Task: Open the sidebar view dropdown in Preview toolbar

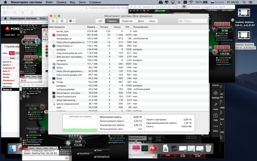Action: coord(6,12)
